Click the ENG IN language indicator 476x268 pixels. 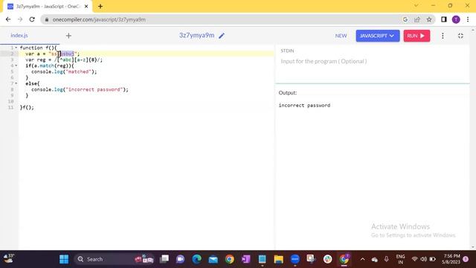coord(400,259)
